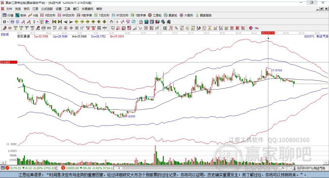This screenshot has height=178, width=329.
Task: Click the 日K线 chart label
Action: (x=4, y=34)
